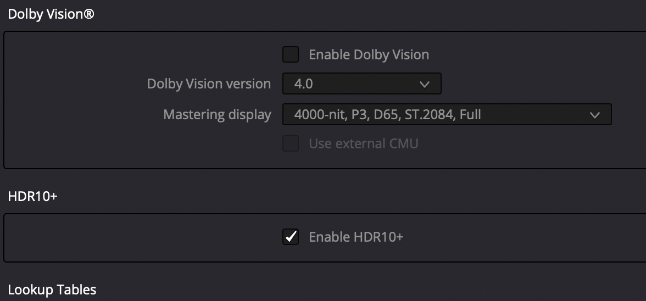Click the "Enable Dolby Vision" label text
Viewport: 646px width, 301px height.
(369, 55)
